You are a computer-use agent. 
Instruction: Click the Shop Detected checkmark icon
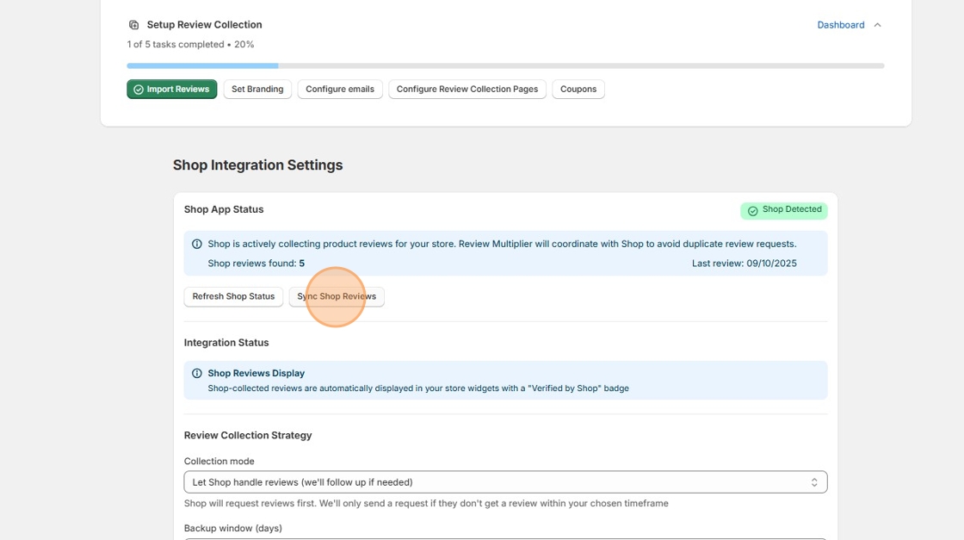tap(752, 211)
